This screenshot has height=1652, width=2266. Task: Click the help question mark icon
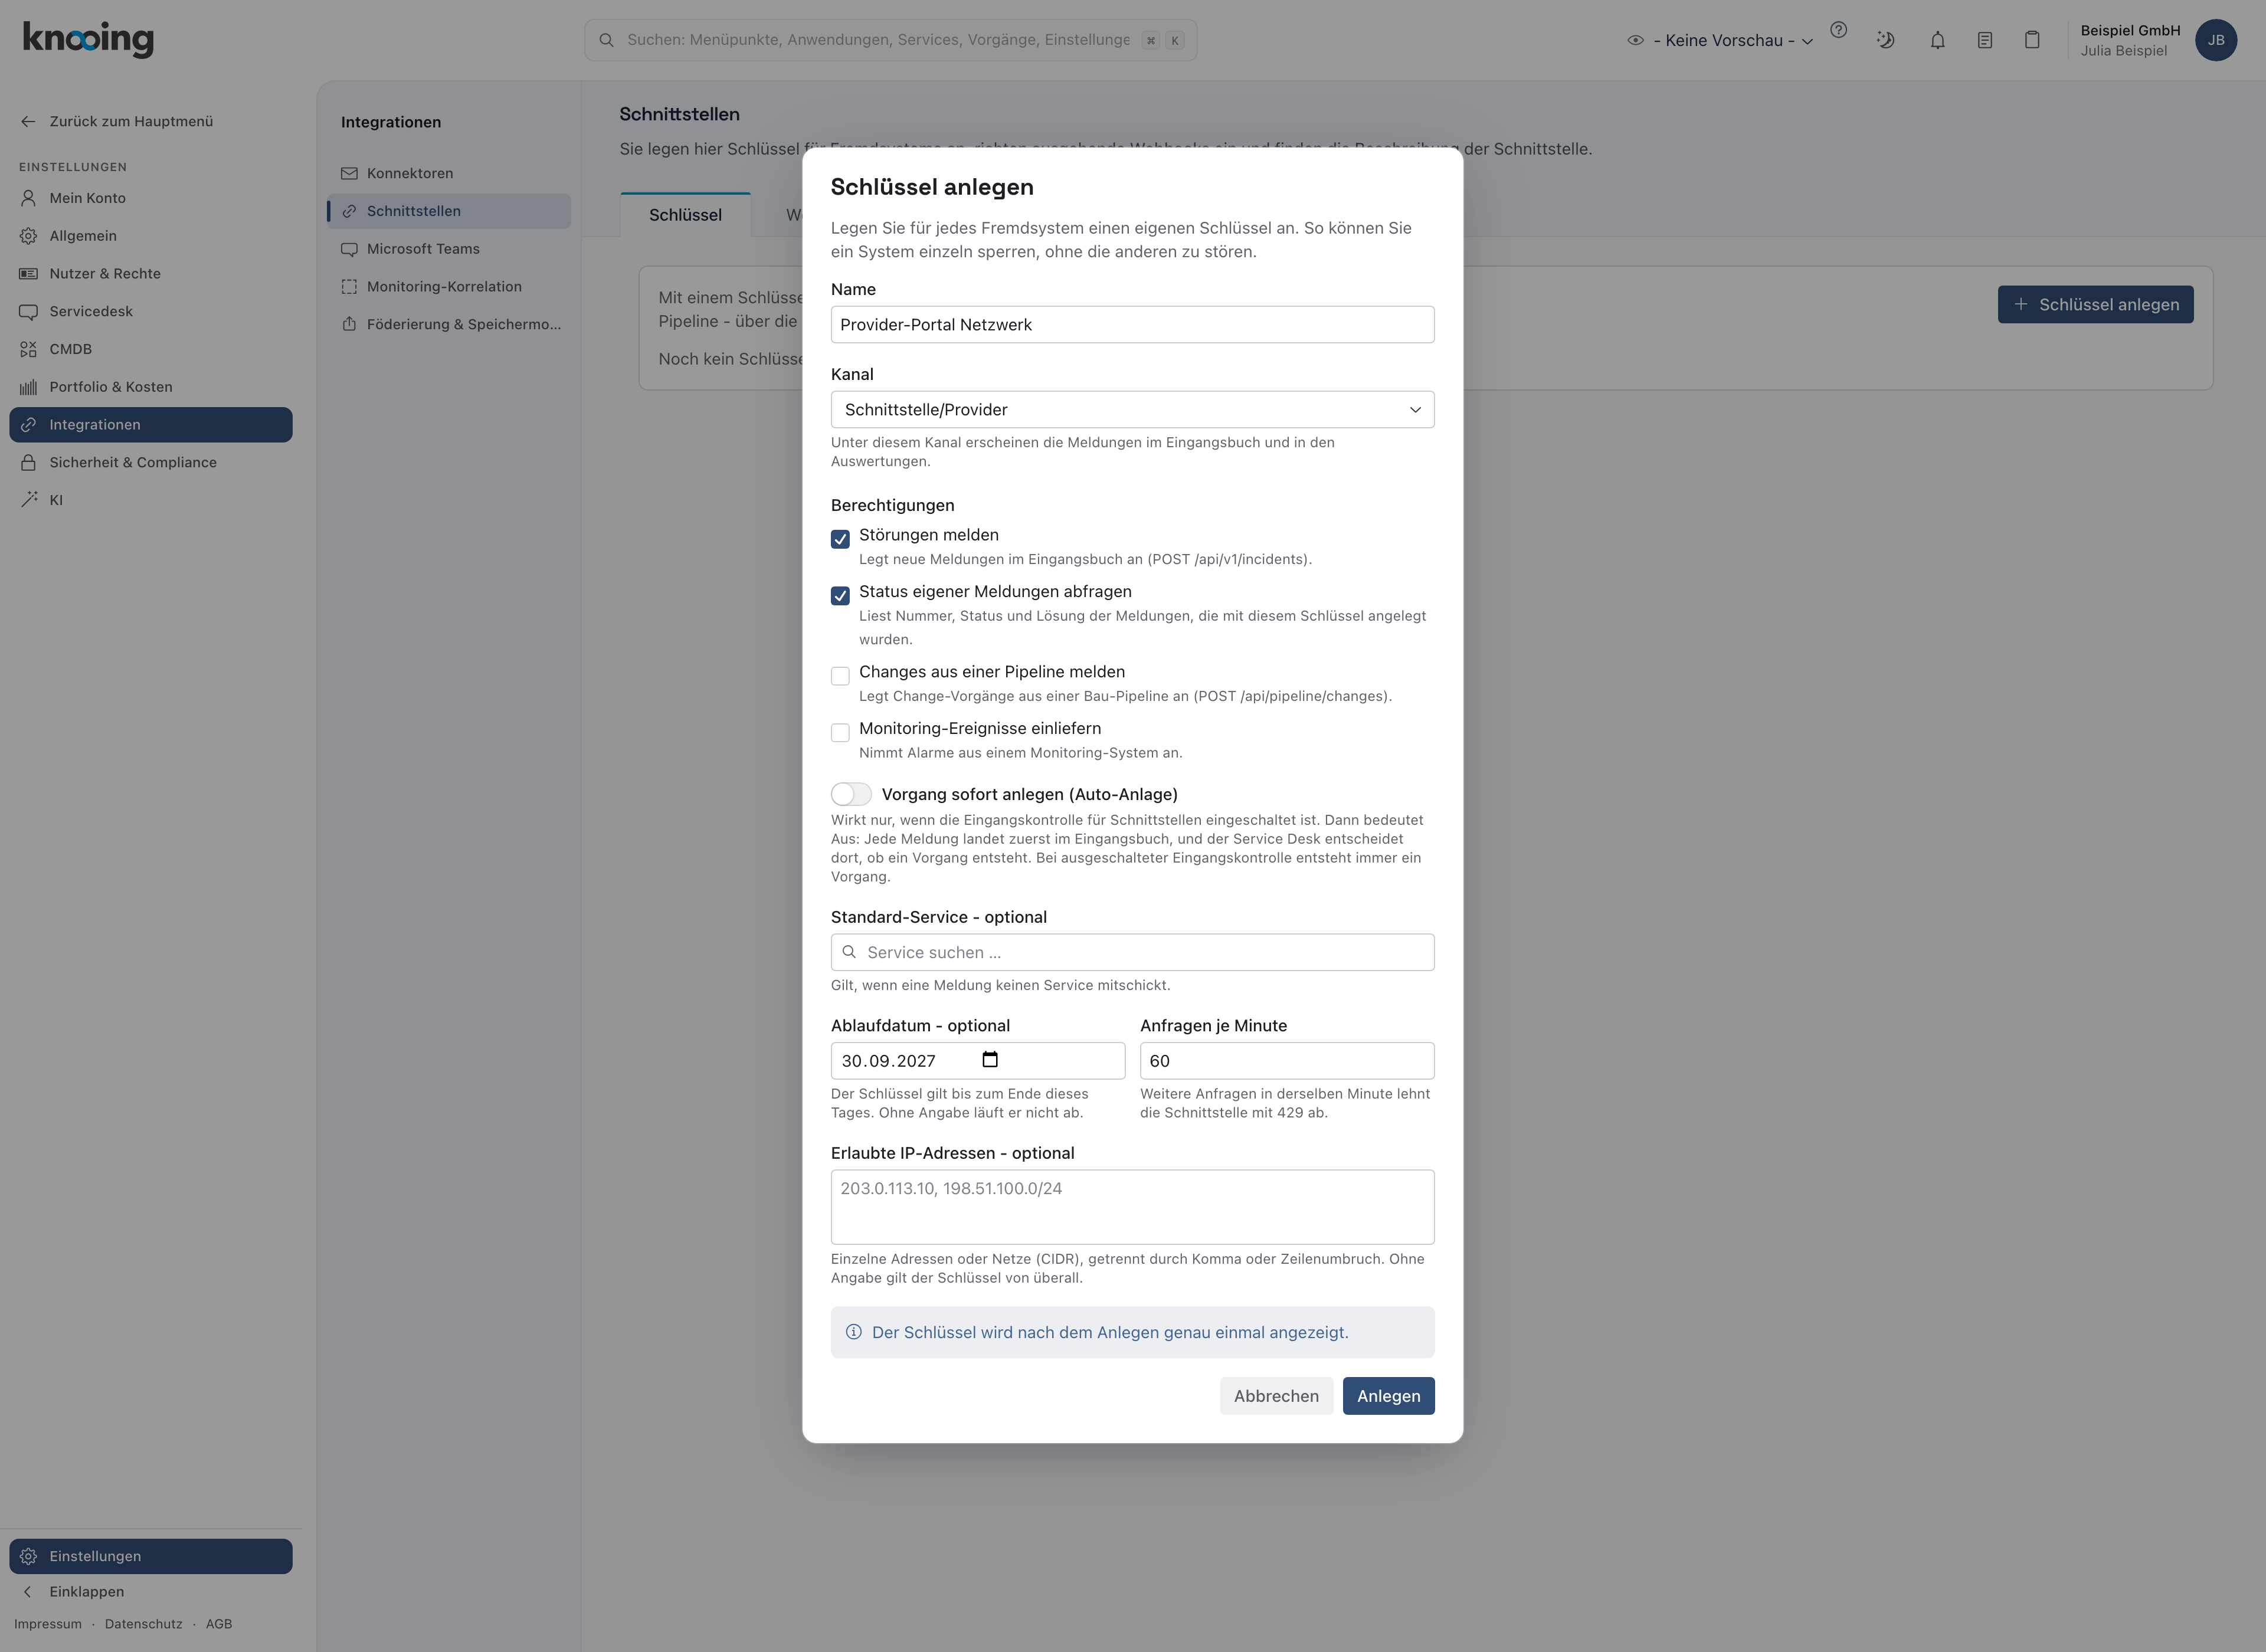click(1838, 30)
